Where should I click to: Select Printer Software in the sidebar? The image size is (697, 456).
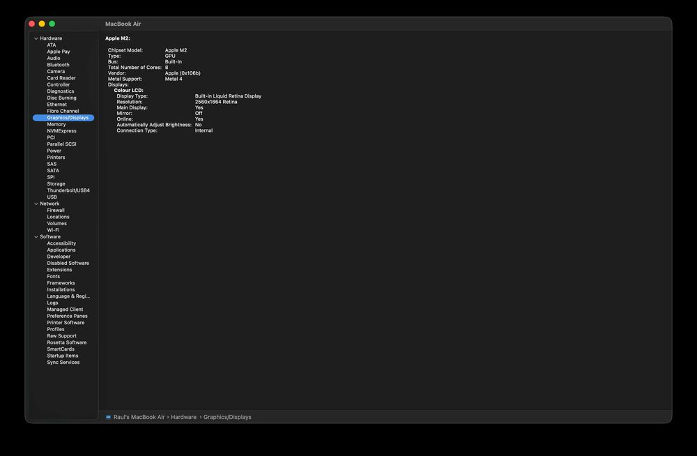coord(66,323)
